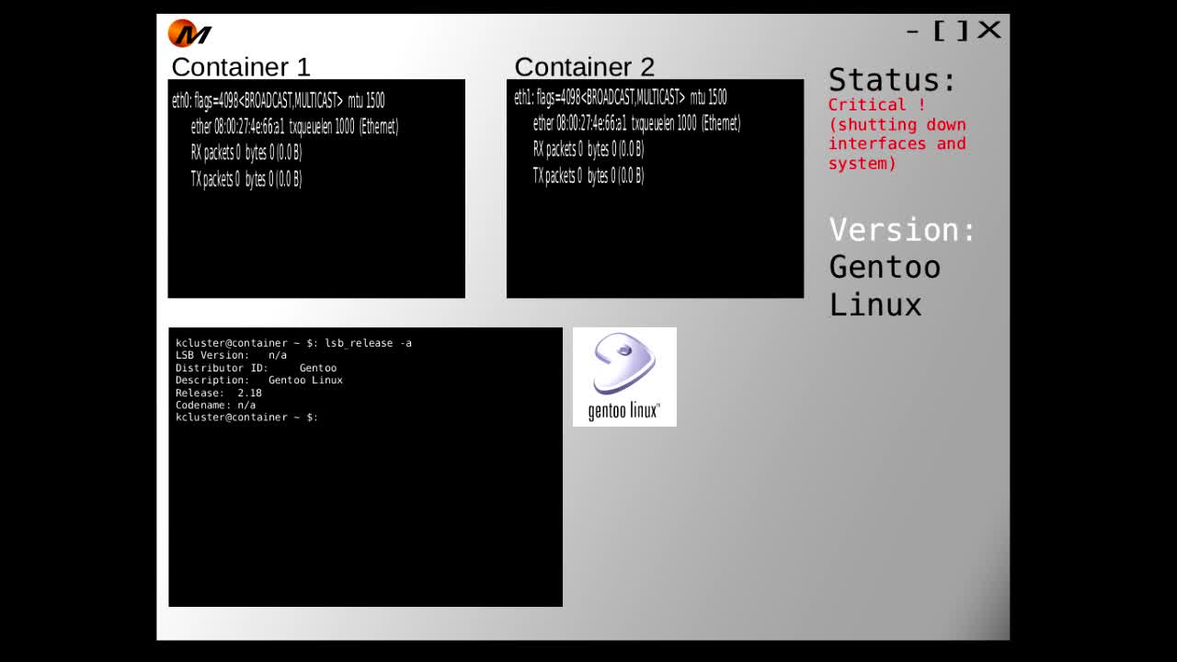
Task: Click the Release 2.18 output line
Action: point(219,393)
